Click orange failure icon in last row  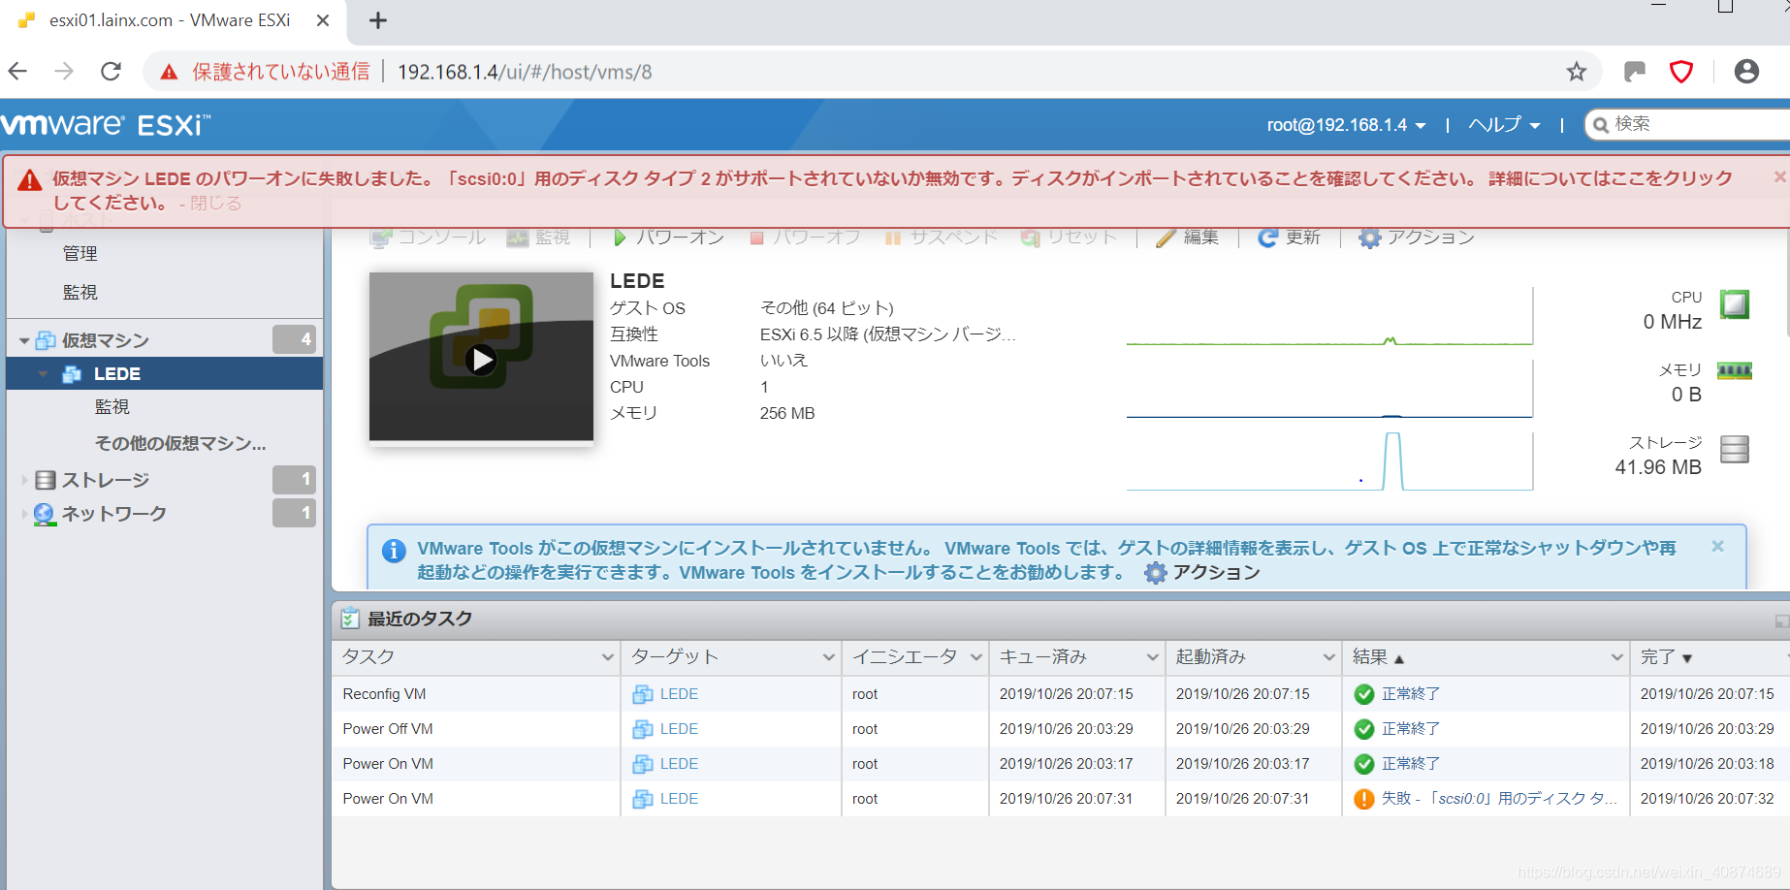point(1363,799)
